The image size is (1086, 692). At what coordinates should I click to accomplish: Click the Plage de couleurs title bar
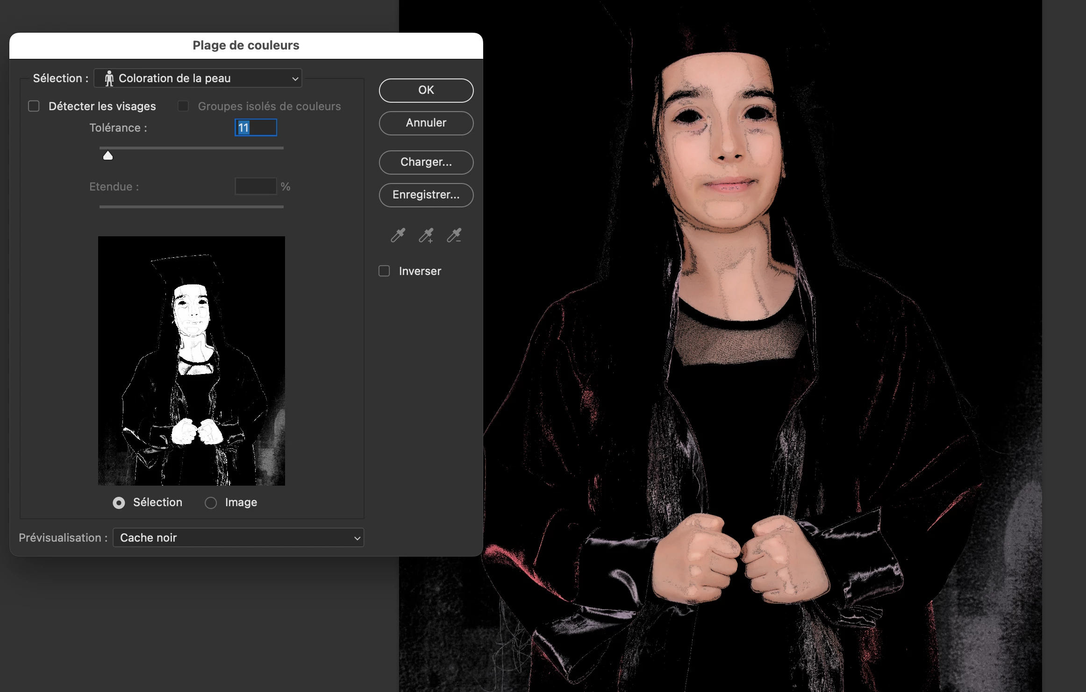pos(246,45)
